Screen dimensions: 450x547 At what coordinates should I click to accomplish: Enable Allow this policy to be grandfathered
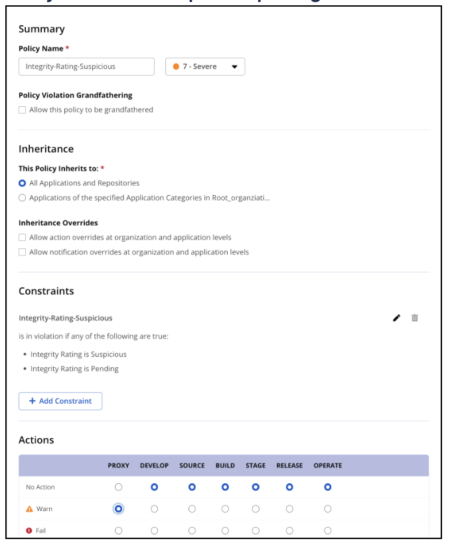click(23, 110)
